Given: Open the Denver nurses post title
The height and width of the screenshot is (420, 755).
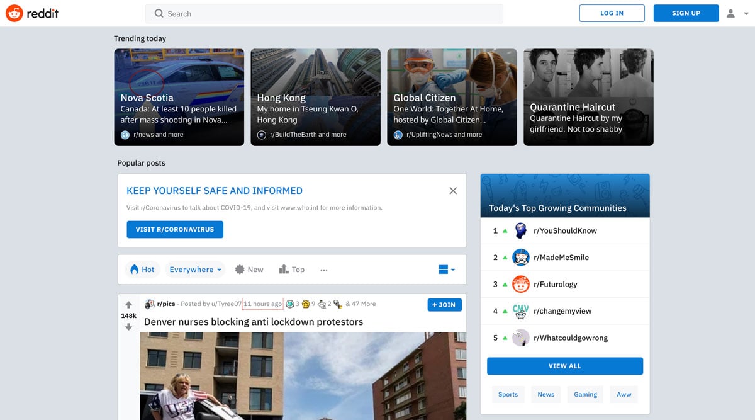Looking at the screenshot, I should pyautogui.click(x=254, y=322).
